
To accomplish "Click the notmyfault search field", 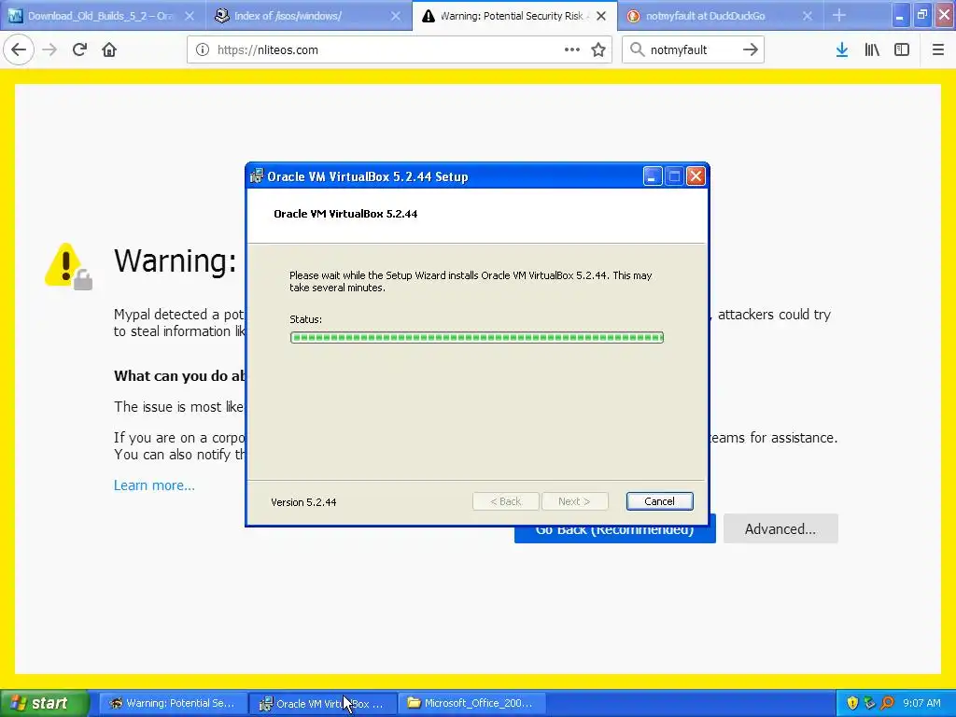I will (692, 50).
